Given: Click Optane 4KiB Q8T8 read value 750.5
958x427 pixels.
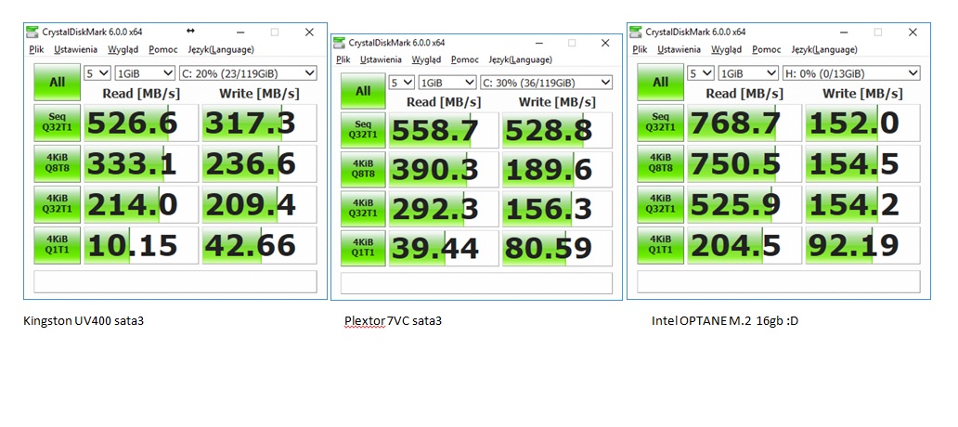Looking at the screenshot, I should pos(744,163).
